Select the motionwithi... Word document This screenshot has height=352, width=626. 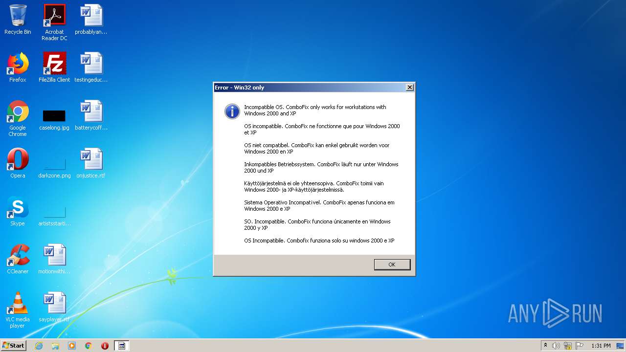54,259
